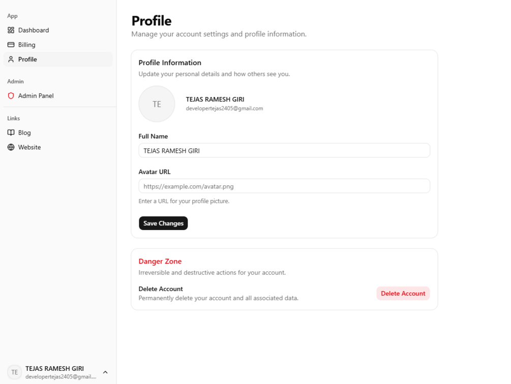The image size is (511, 384).
Task: Focus the Avatar URL input field
Action: pyautogui.click(x=284, y=186)
